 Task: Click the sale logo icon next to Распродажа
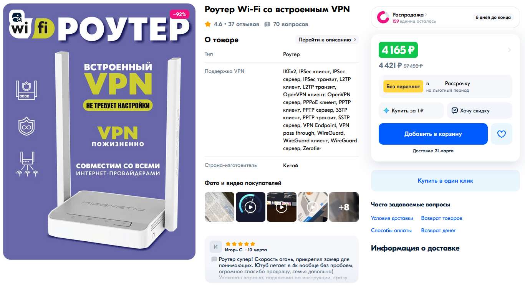tap(383, 17)
